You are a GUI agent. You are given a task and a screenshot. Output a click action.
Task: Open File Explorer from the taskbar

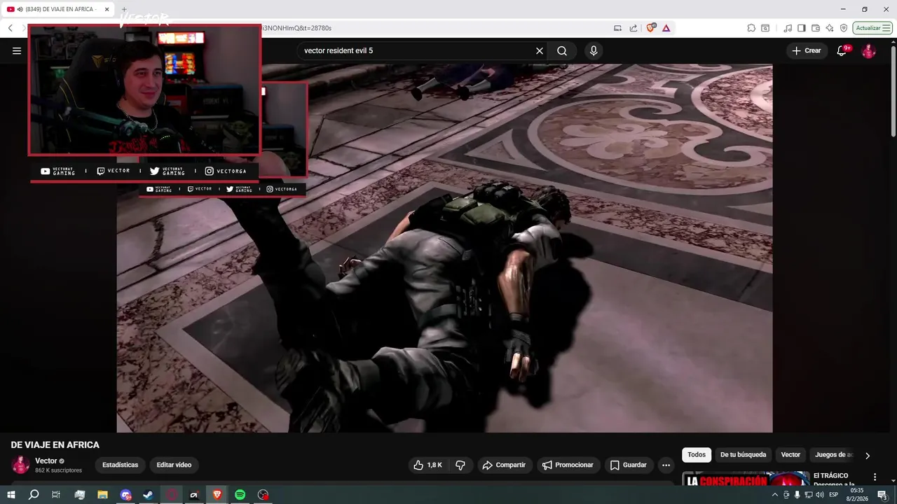click(102, 495)
